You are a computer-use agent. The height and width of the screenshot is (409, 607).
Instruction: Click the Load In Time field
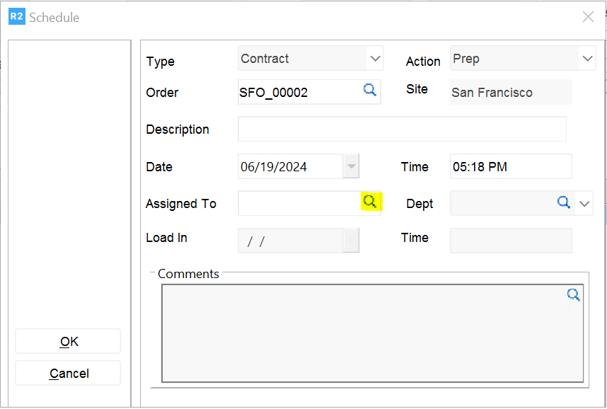[510, 241]
